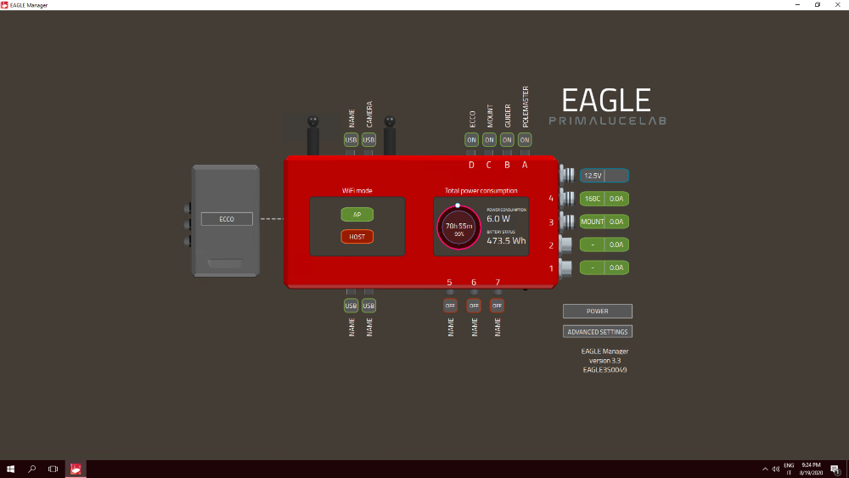Toggle the USB port labeled CAMERA
849x478 pixels.
pos(368,140)
